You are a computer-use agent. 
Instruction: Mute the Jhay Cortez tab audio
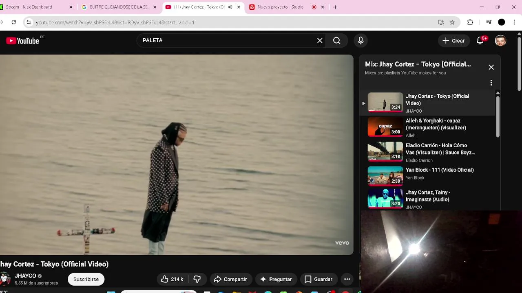(x=230, y=7)
